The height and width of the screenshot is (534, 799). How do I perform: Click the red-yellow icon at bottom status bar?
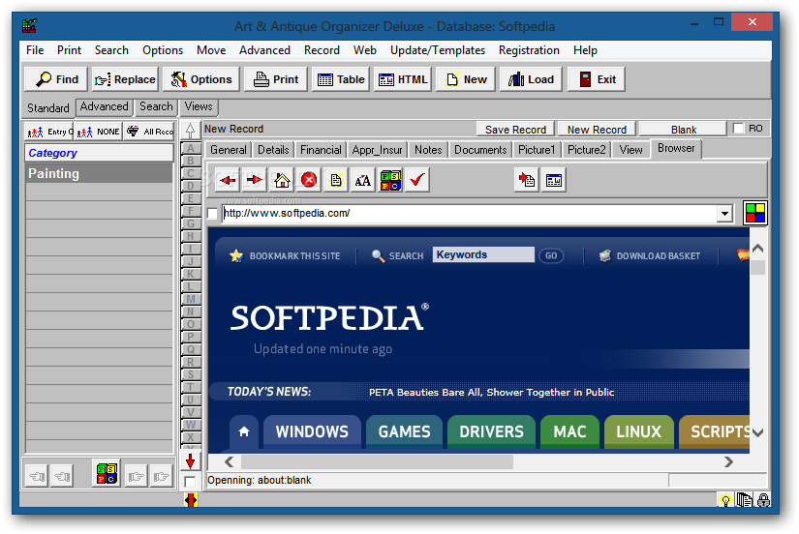pyautogui.click(x=191, y=500)
